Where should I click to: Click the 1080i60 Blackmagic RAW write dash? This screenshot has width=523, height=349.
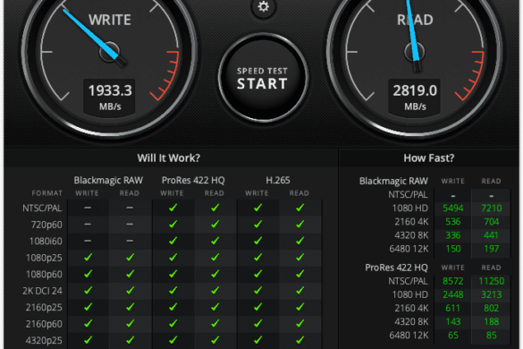88,241
